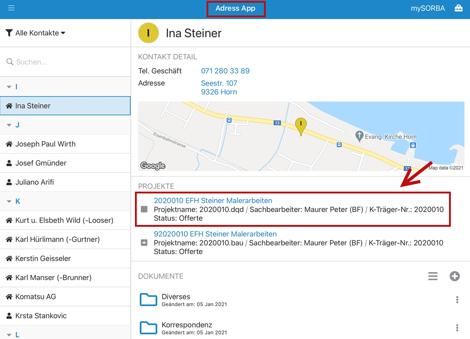Click the Evang. Kirche Horn map label
The image size is (470, 339).
[391, 136]
